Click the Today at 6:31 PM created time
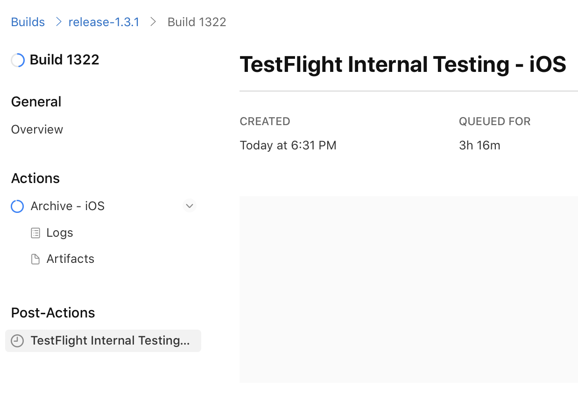Screen dimensions: 578x395 (288, 145)
